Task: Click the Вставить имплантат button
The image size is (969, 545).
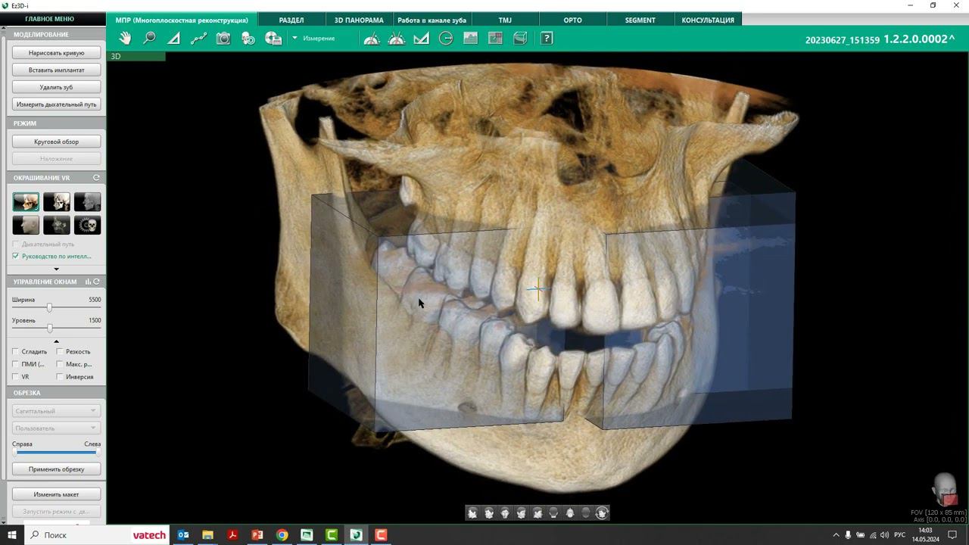Action: pyautogui.click(x=56, y=70)
